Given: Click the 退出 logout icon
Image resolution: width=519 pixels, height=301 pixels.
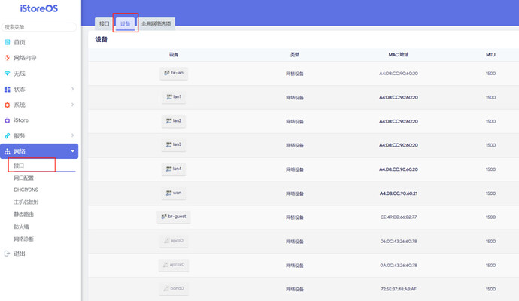Looking at the screenshot, I should tap(8, 254).
